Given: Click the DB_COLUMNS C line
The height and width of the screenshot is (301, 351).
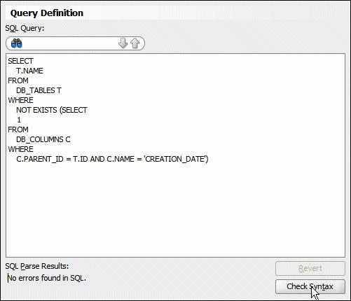Looking at the screenshot, I should (x=43, y=139).
